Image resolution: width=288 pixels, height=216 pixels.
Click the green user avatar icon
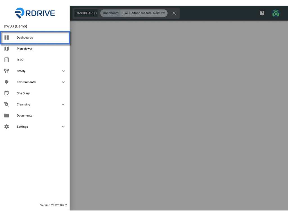pyautogui.click(x=276, y=13)
